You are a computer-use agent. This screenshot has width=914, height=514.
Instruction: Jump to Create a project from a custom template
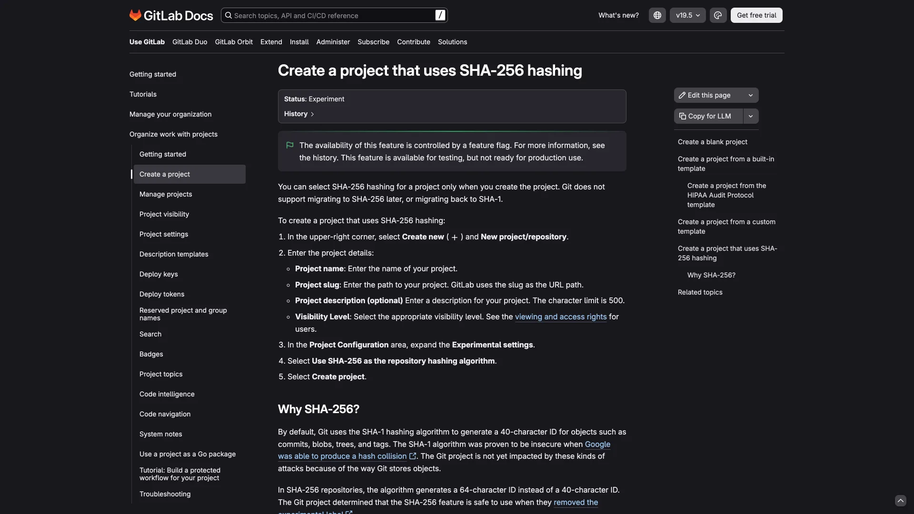(x=726, y=227)
